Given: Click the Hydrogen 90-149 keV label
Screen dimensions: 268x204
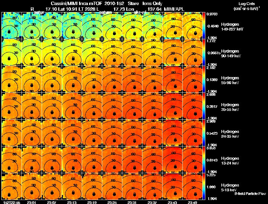Looking at the screenshot, I should tap(231, 54).
